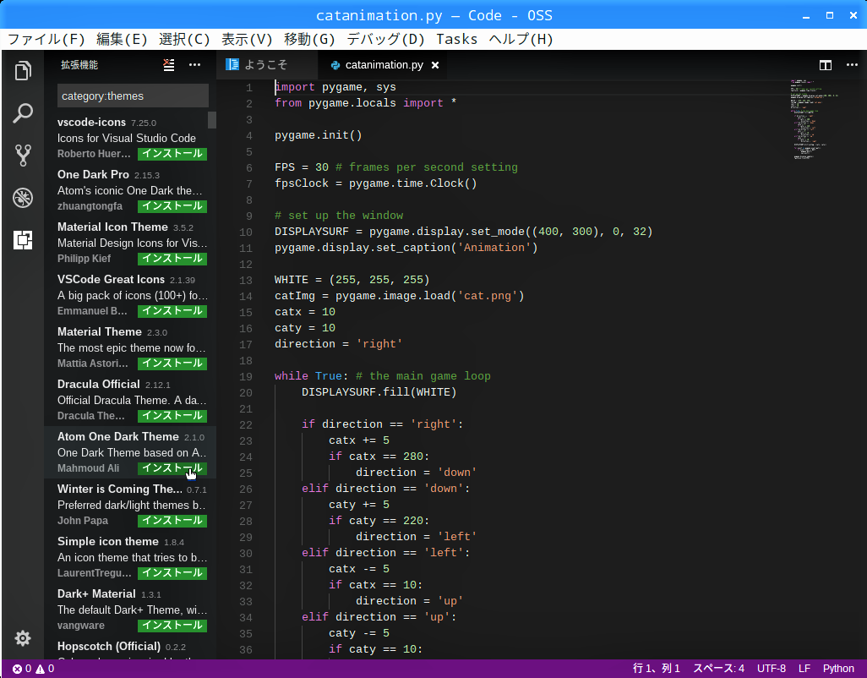Open the ヘルプ(H) menu
The height and width of the screenshot is (678, 867).
521,39
